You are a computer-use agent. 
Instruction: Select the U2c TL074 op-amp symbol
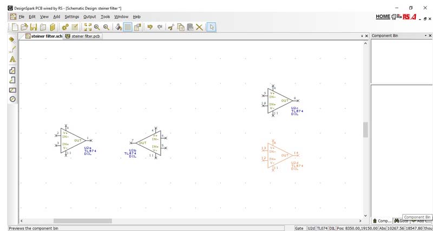pyautogui.click(x=280, y=100)
